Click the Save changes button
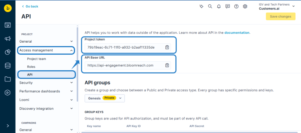The image size is (301, 133). click(x=280, y=16)
